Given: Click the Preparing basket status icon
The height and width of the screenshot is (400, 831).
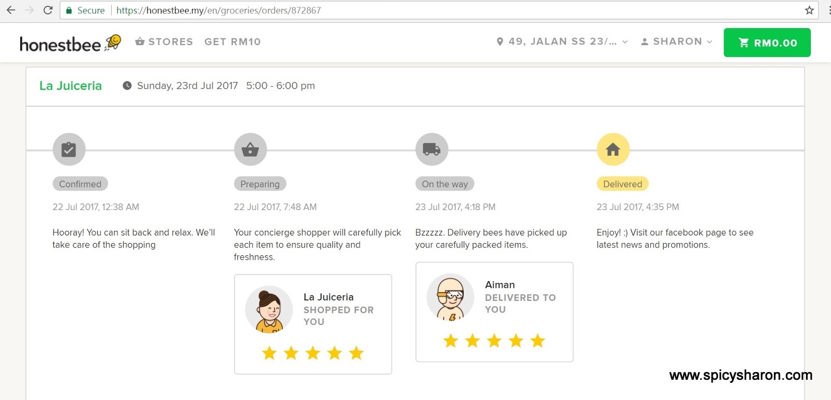Looking at the screenshot, I should (250, 149).
